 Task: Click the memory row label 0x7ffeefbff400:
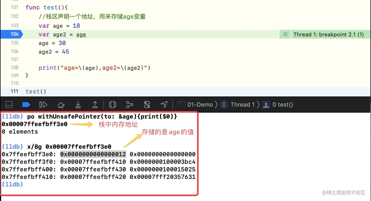[29, 169]
